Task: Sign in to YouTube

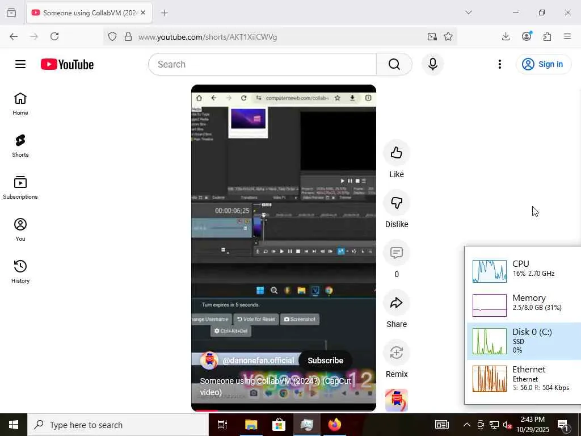Action: tap(543, 64)
